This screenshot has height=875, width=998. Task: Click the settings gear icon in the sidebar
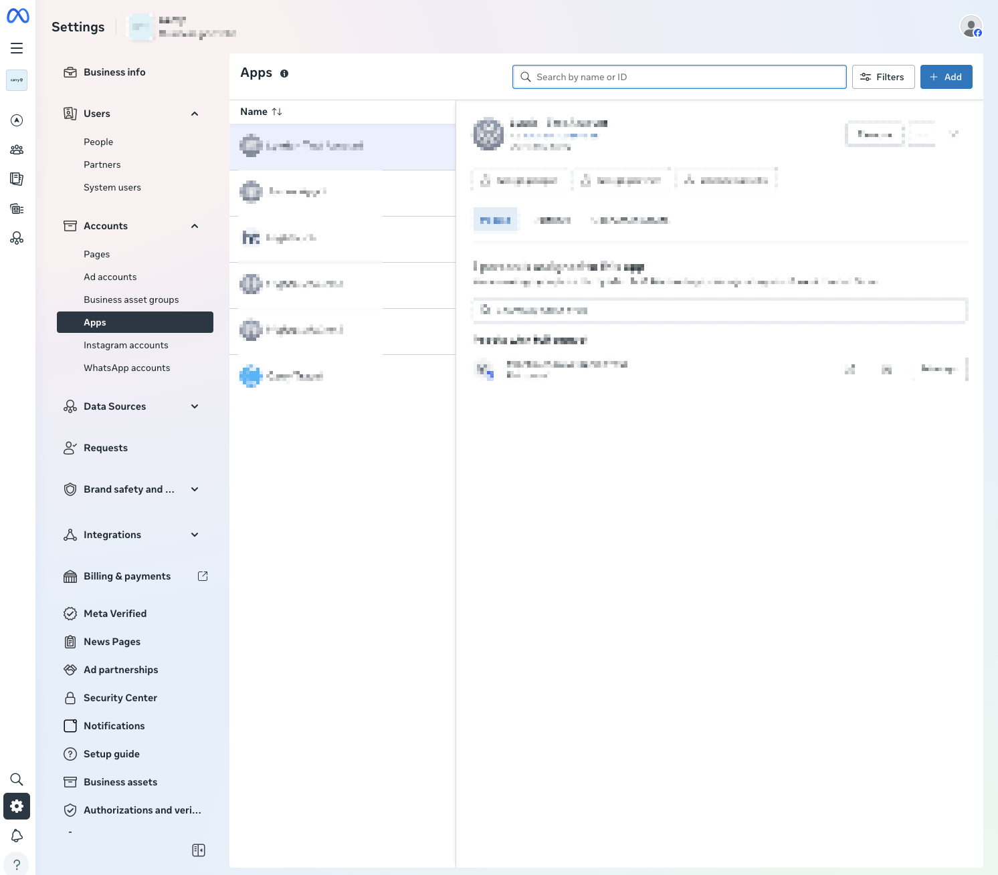point(17,806)
